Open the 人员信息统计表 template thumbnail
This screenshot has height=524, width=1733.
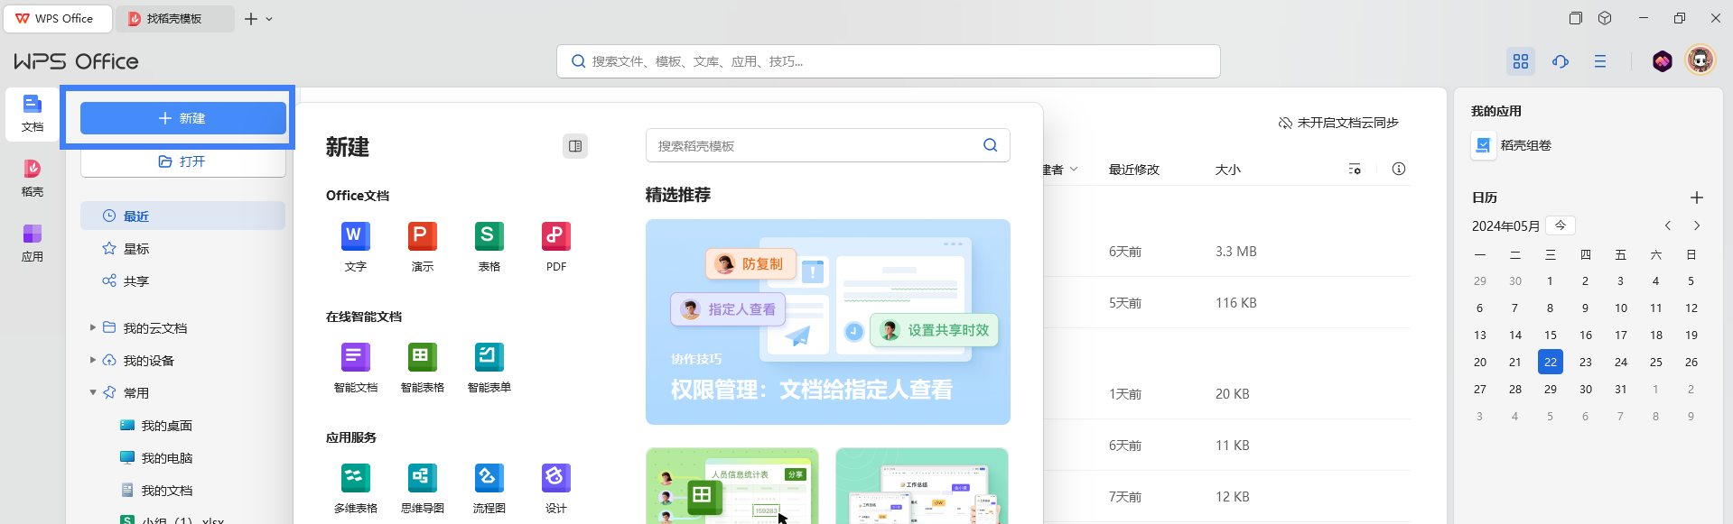click(732, 486)
